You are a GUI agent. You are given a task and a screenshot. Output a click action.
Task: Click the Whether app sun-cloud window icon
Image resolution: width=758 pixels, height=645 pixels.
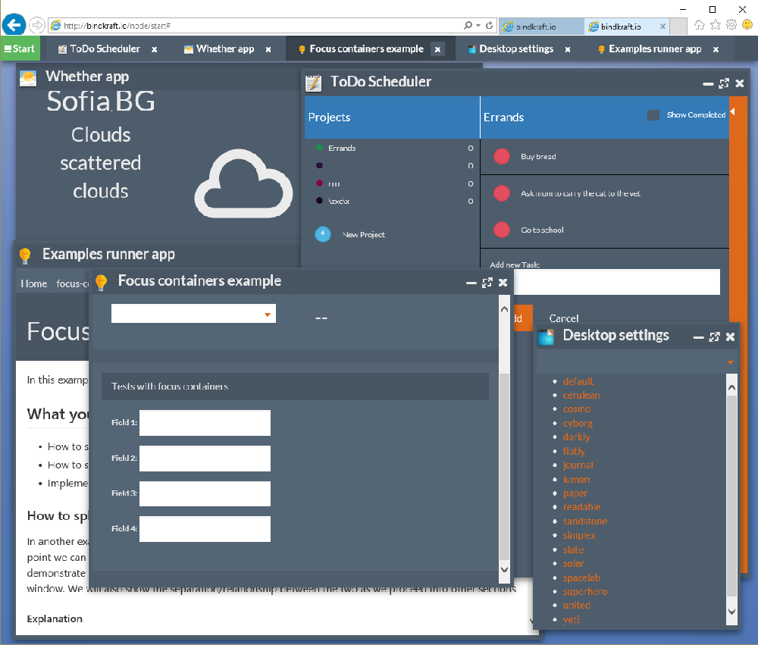click(x=28, y=77)
